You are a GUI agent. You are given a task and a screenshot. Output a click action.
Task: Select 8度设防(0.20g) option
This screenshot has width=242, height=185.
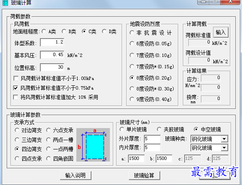tap(132, 78)
